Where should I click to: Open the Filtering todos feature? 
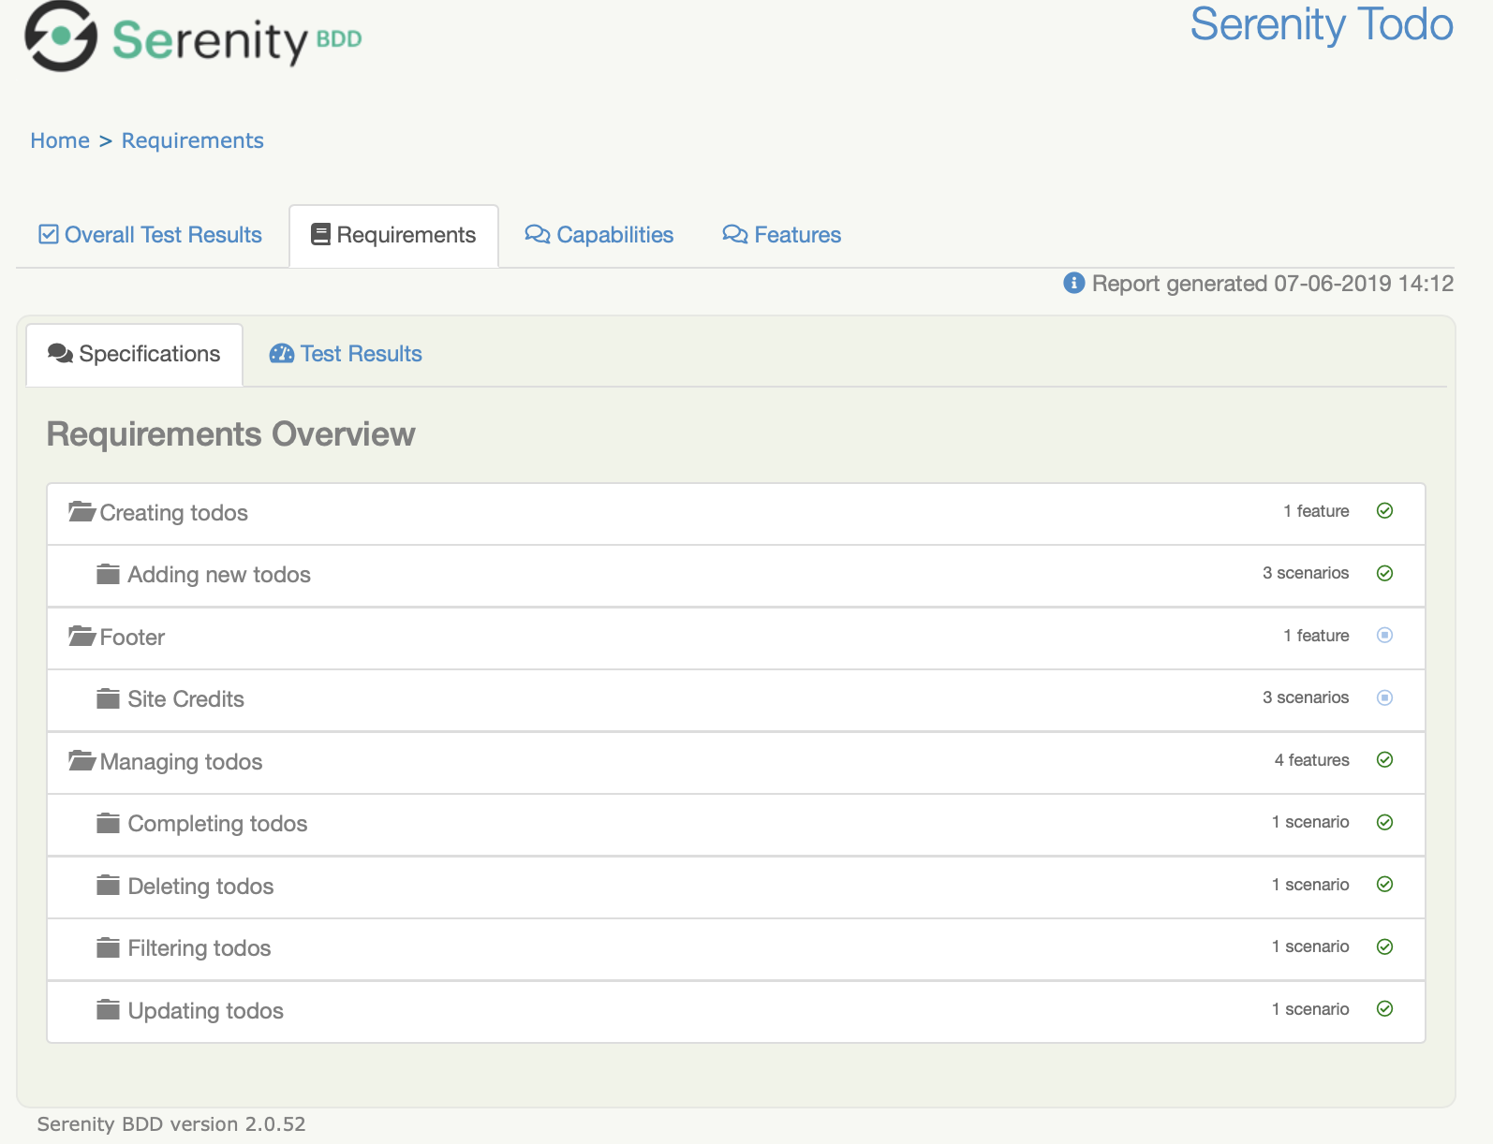click(200, 948)
